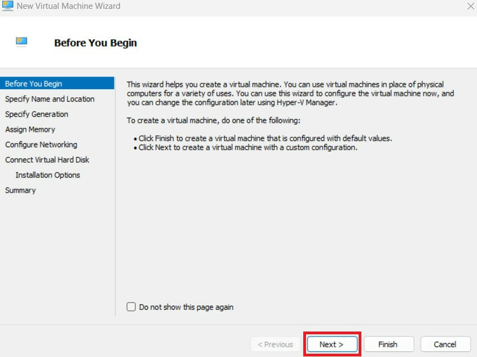
Task: Select the Before You Begin step
Action: 34,84
